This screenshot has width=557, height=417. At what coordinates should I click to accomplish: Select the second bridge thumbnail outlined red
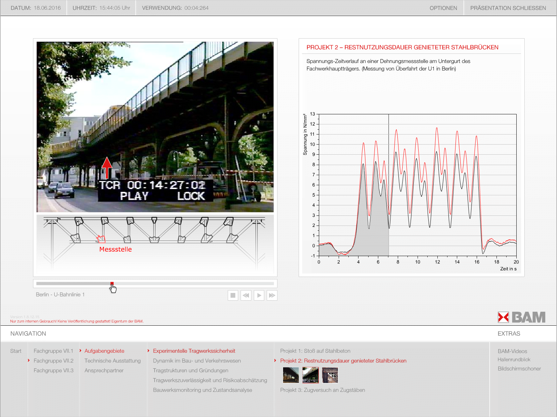pos(310,375)
